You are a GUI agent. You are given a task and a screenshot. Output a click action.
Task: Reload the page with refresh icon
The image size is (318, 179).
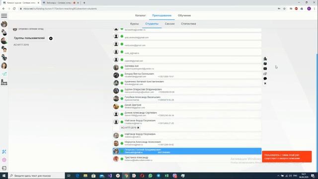(14, 9)
